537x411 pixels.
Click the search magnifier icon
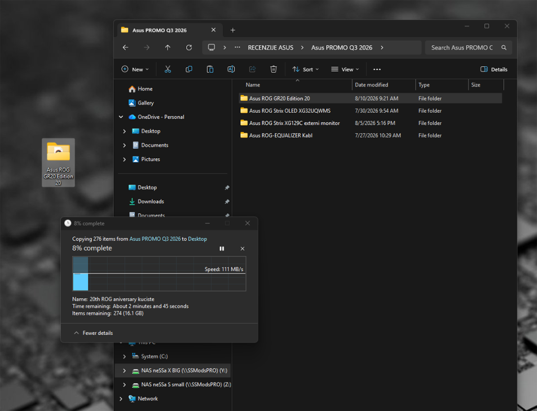tap(504, 48)
